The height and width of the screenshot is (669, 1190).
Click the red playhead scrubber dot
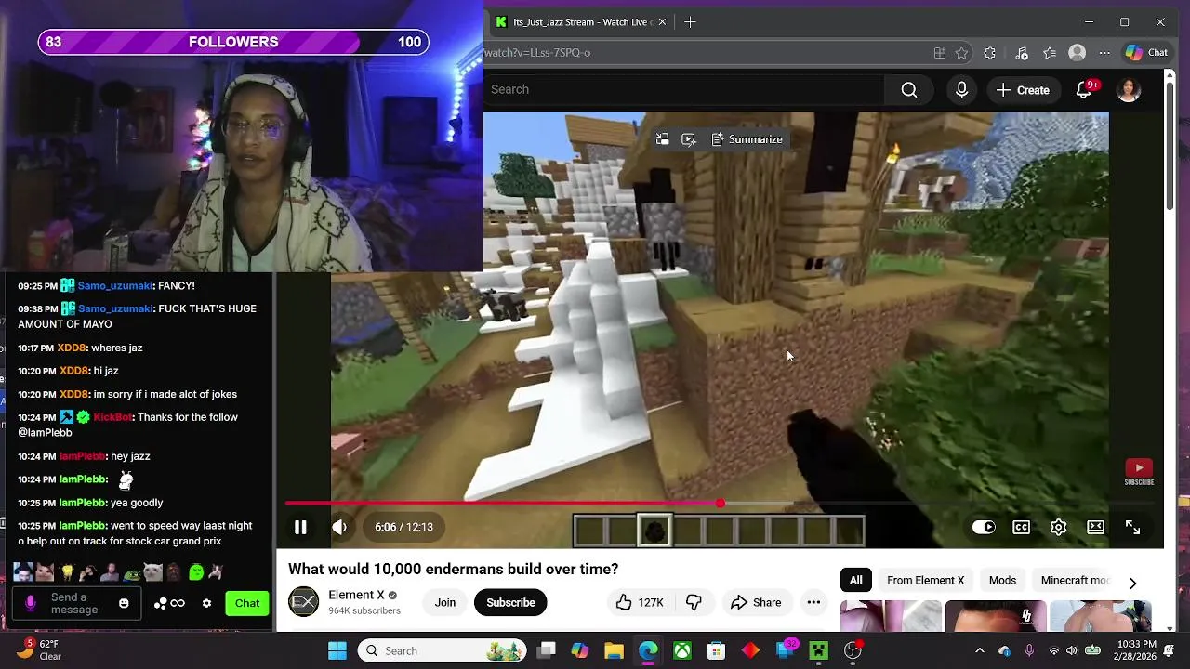(x=721, y=503)
